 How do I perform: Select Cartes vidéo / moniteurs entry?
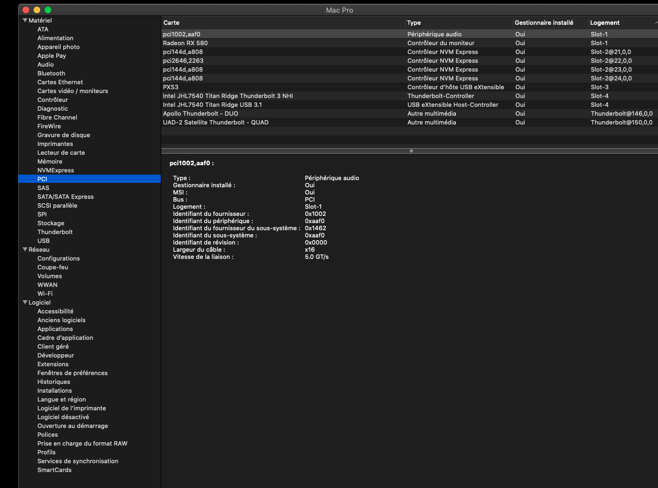click(73, 91)
